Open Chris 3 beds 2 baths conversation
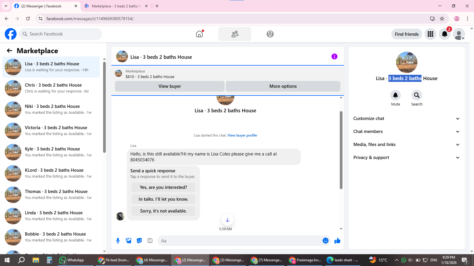Viewport: 474px width, 266px height. (51, 88)
